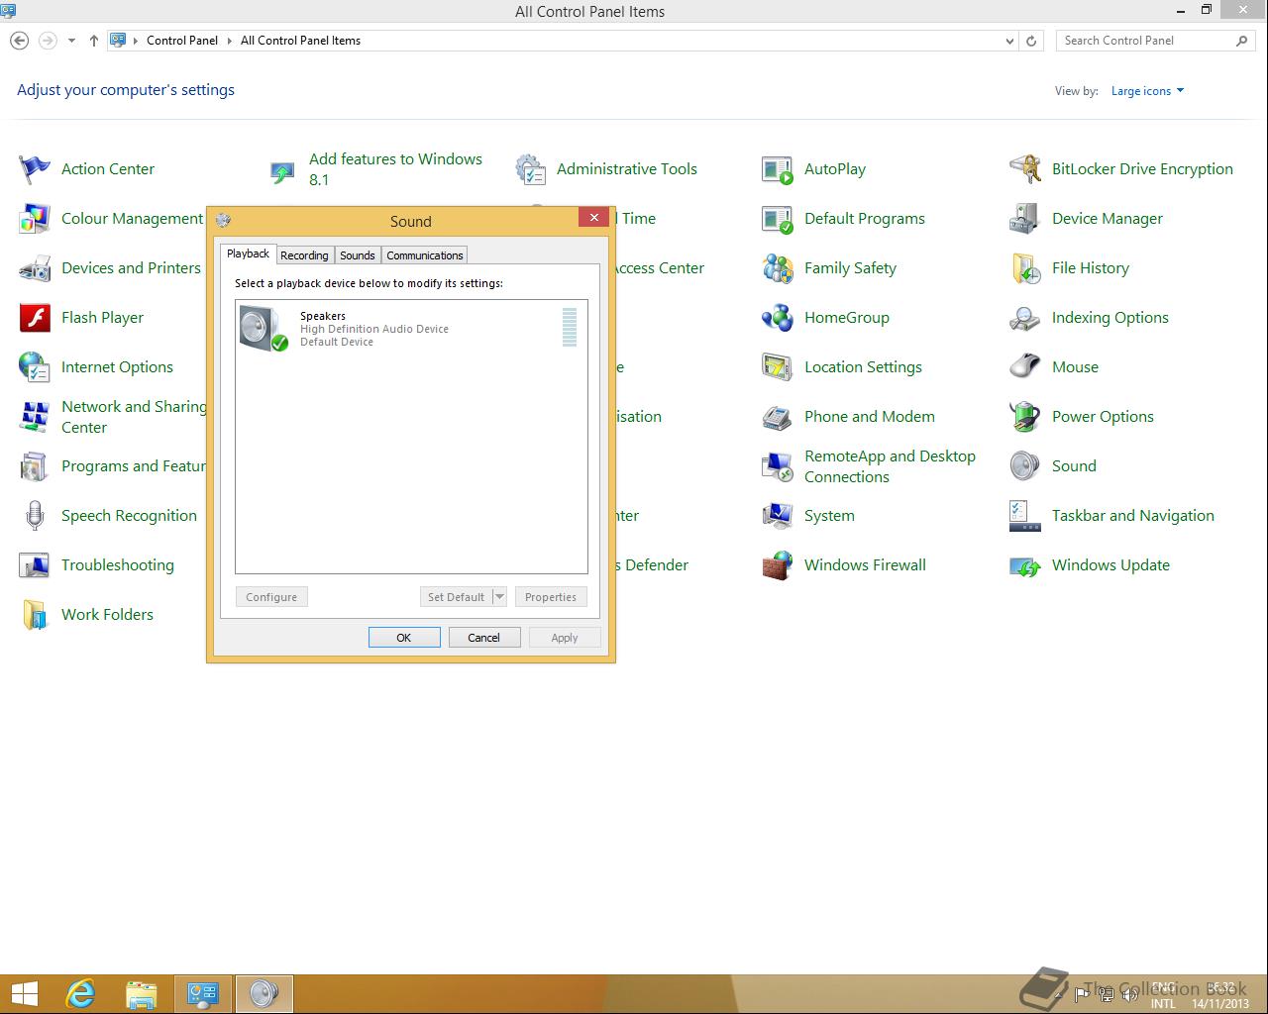Image resolution: width=1268 pixels, height=1014 pixels.
Task: Open the Power Options icon
Action: point(1025,417)
